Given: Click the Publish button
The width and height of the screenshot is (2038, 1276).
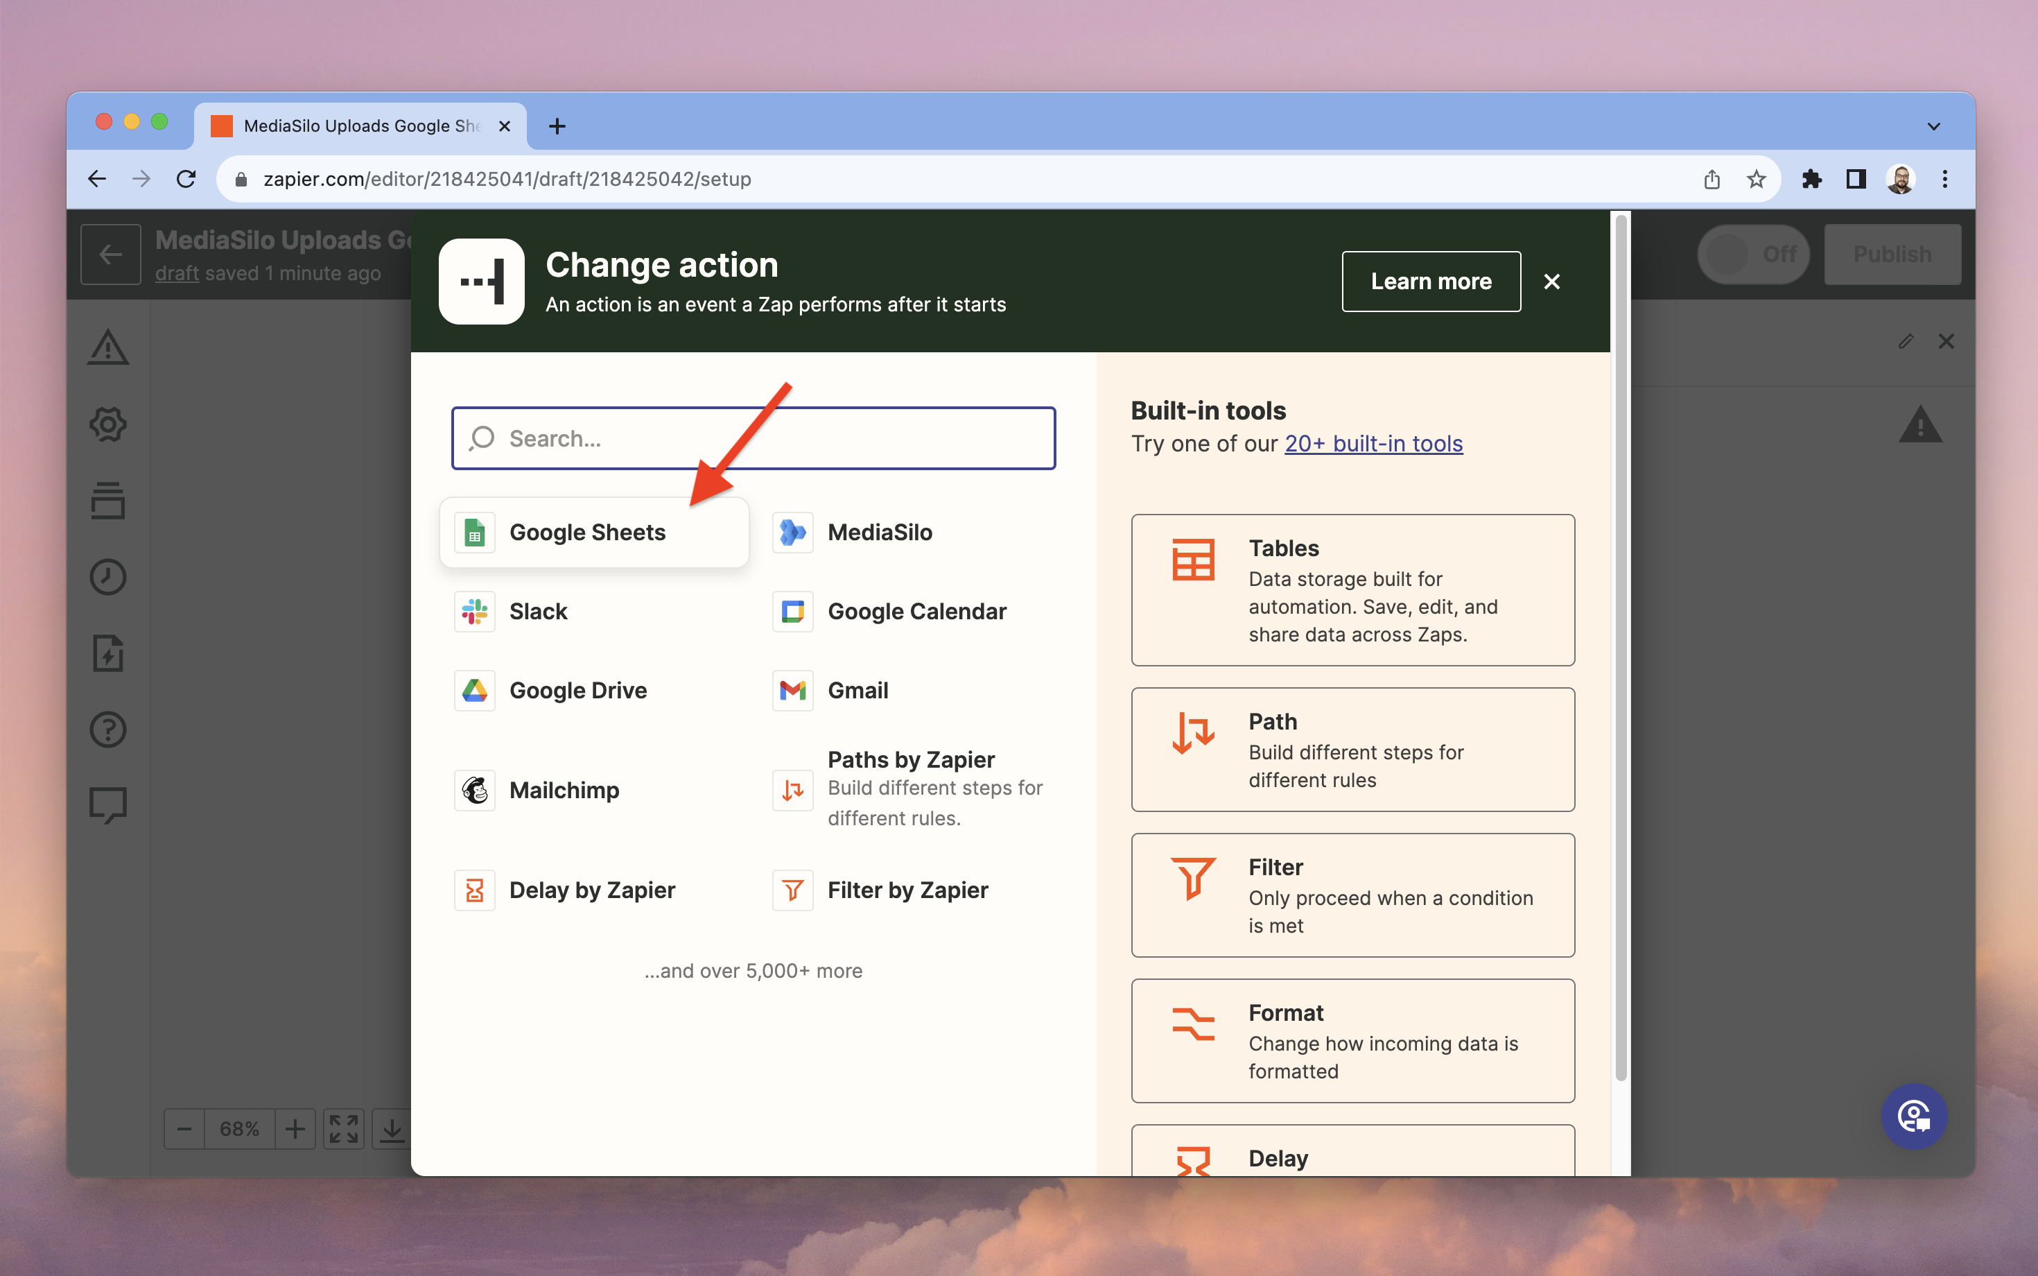Looking at the screenshot, I should (x=1892, y=254).
